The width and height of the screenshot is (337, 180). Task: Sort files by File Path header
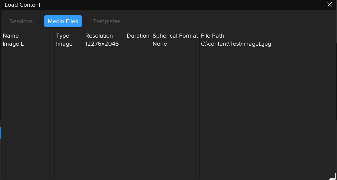(212, 36)
